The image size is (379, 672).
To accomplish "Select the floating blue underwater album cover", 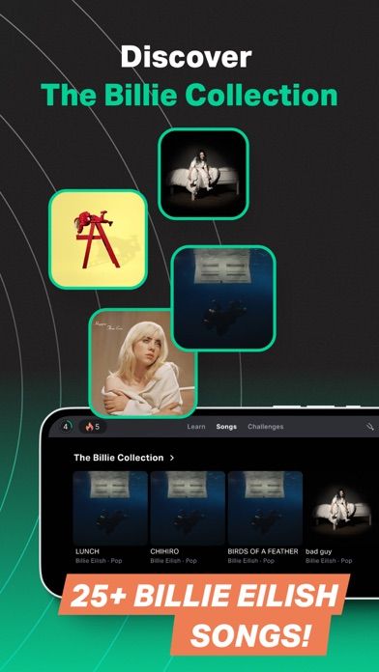I will [x=223, y=298].
